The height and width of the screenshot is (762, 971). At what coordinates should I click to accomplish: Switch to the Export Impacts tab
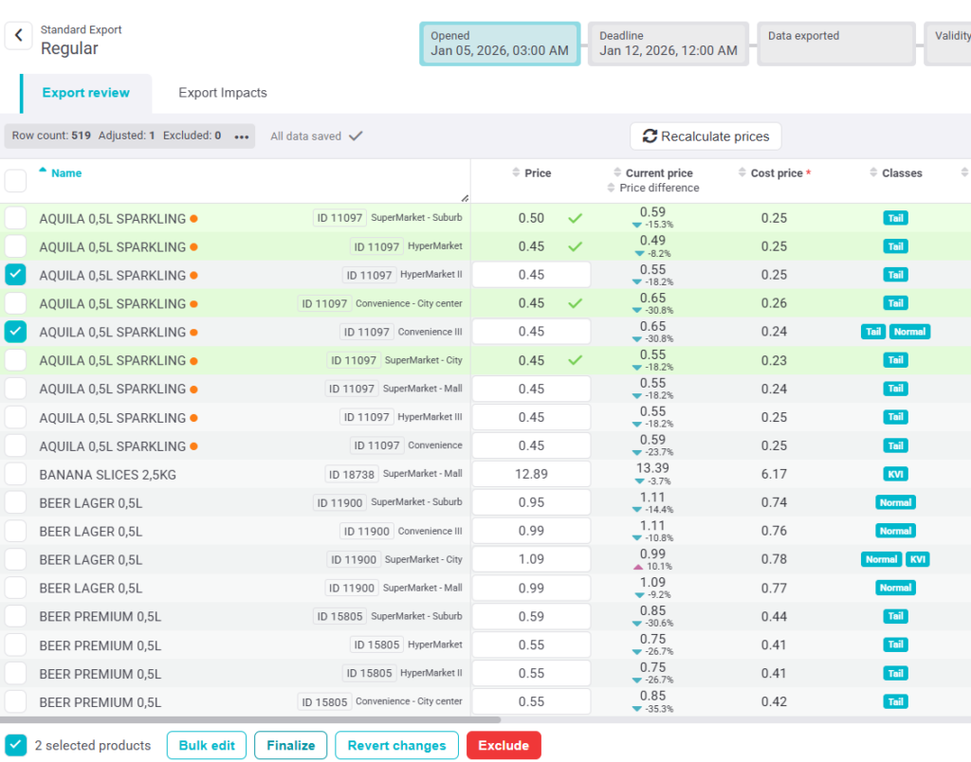(x=223, y=93)
